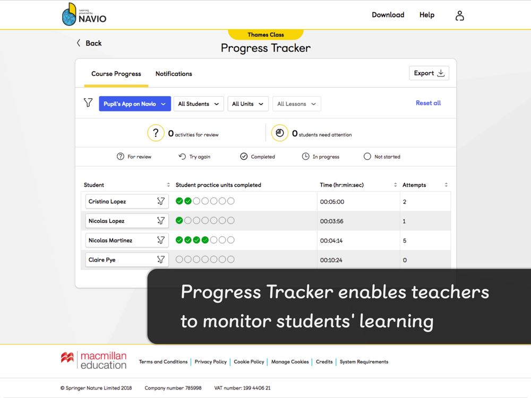Click the Navio logo
Screen dimensions: 531x398
84,15
